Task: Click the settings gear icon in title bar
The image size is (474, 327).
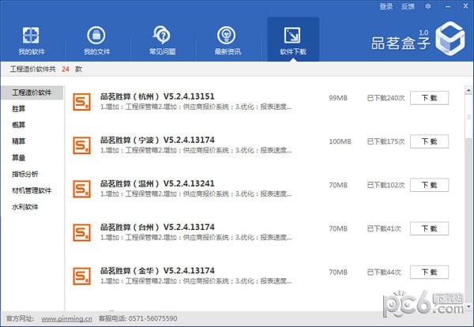Action: (427, 6)
